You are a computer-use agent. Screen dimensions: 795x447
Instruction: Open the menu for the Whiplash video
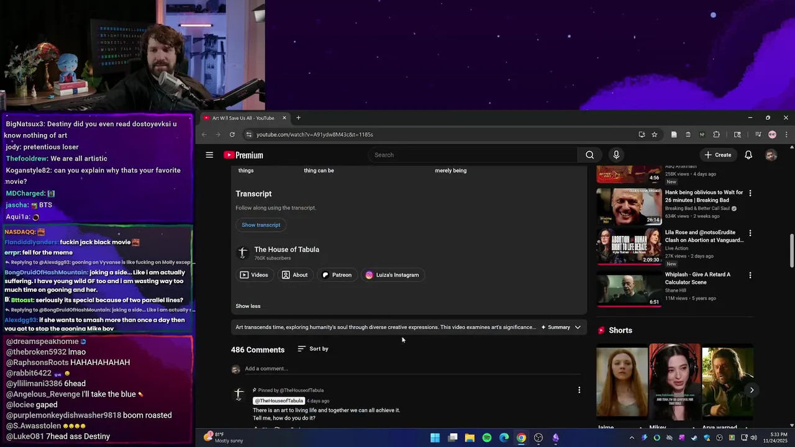[x=750, y=275]
